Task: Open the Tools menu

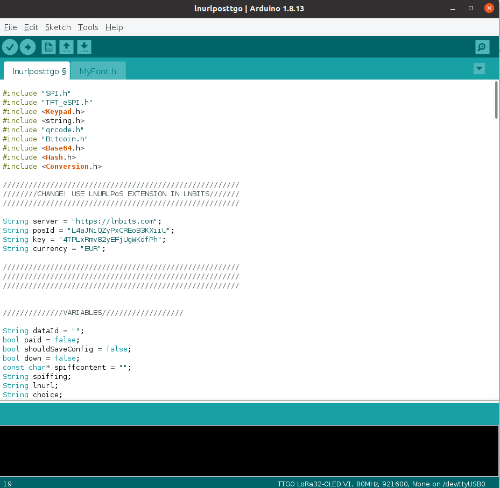Action: pyautogui.click(x=88, y=27)
